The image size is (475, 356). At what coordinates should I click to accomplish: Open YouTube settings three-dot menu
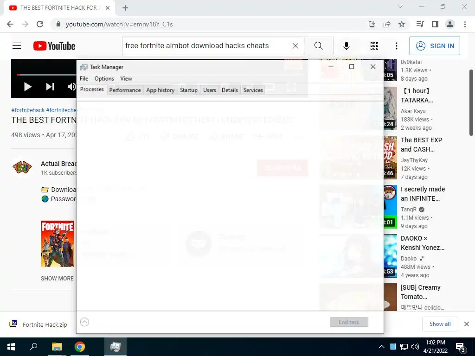[397, 46]
